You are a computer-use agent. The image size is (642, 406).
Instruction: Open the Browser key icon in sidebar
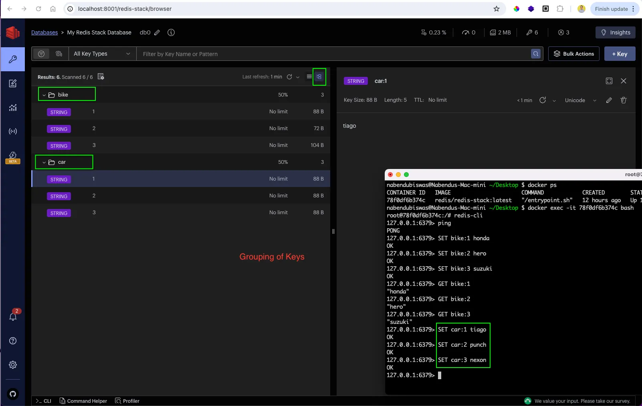[13, 59]
